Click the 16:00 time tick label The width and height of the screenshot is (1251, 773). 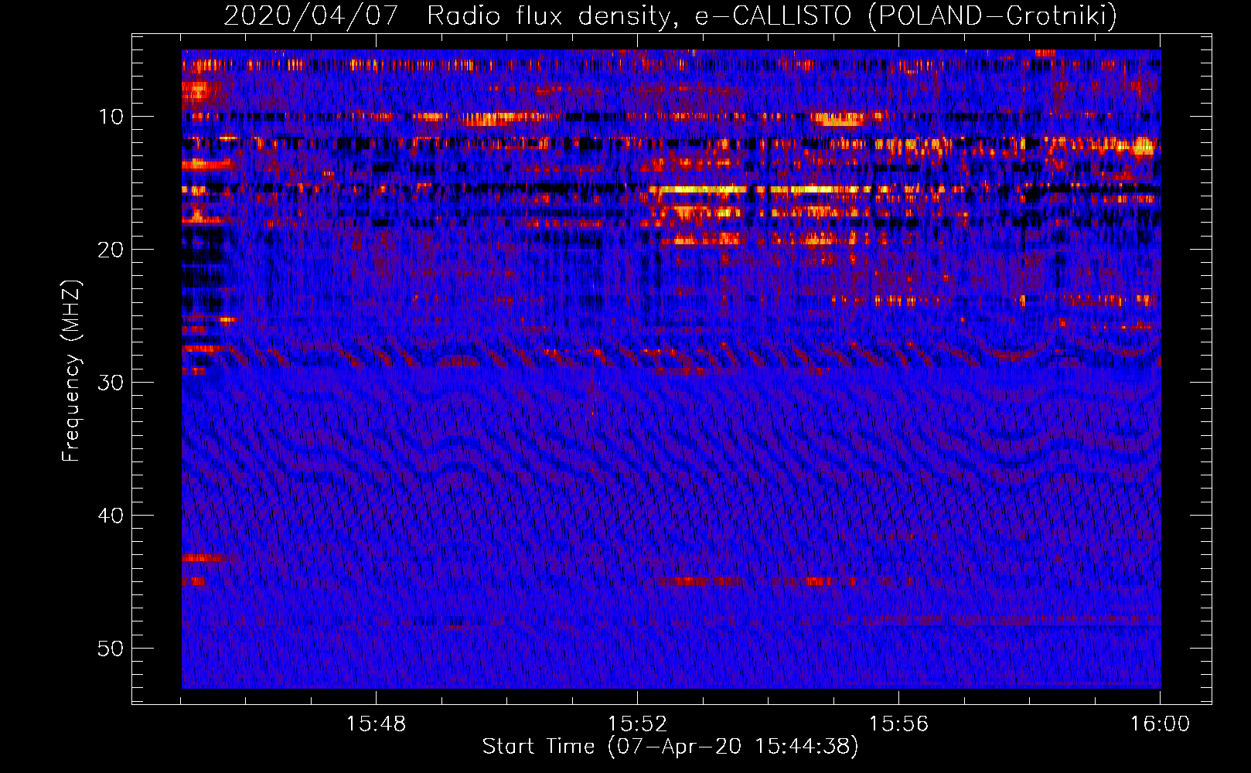tap(1160, 724)
